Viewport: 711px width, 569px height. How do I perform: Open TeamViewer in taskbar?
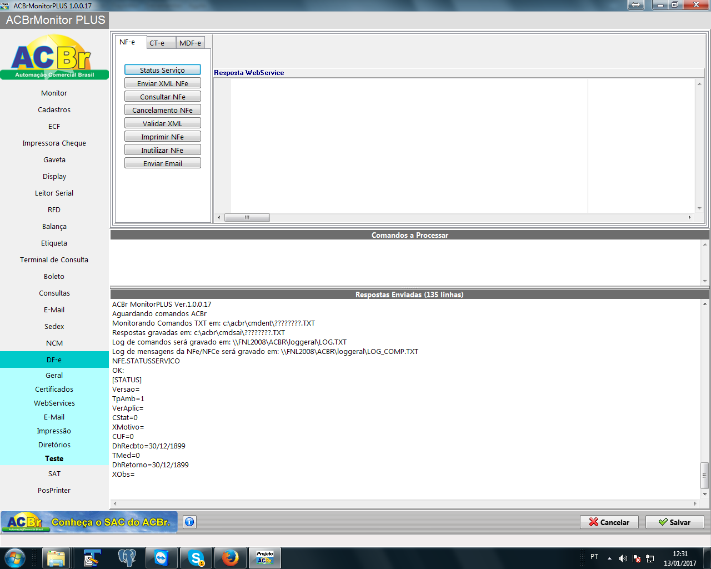pyautogui.click(x=161, y=558)
